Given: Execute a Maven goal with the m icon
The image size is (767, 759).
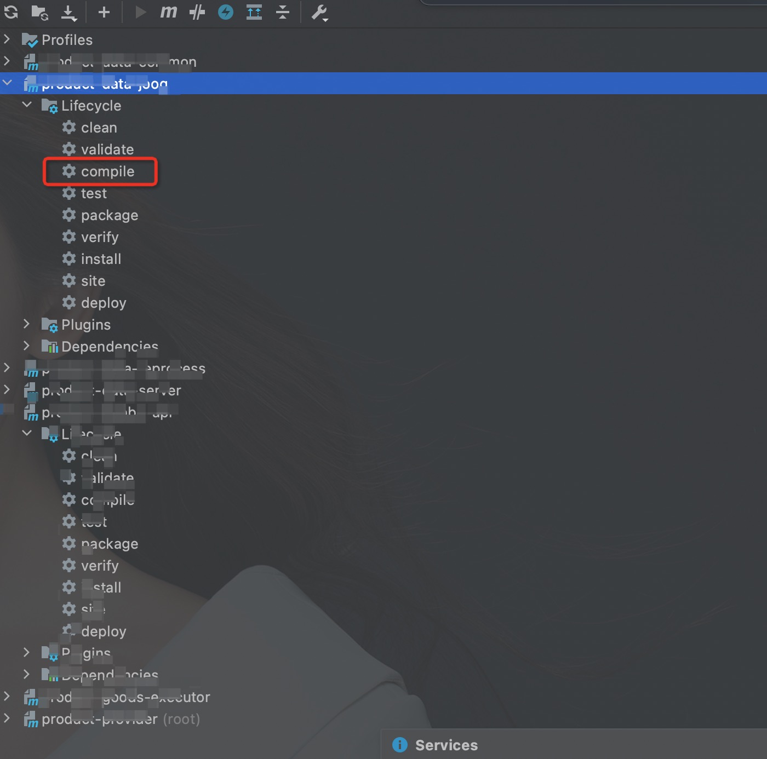Looking at the screenshot, I should click(x=168, y=12).
